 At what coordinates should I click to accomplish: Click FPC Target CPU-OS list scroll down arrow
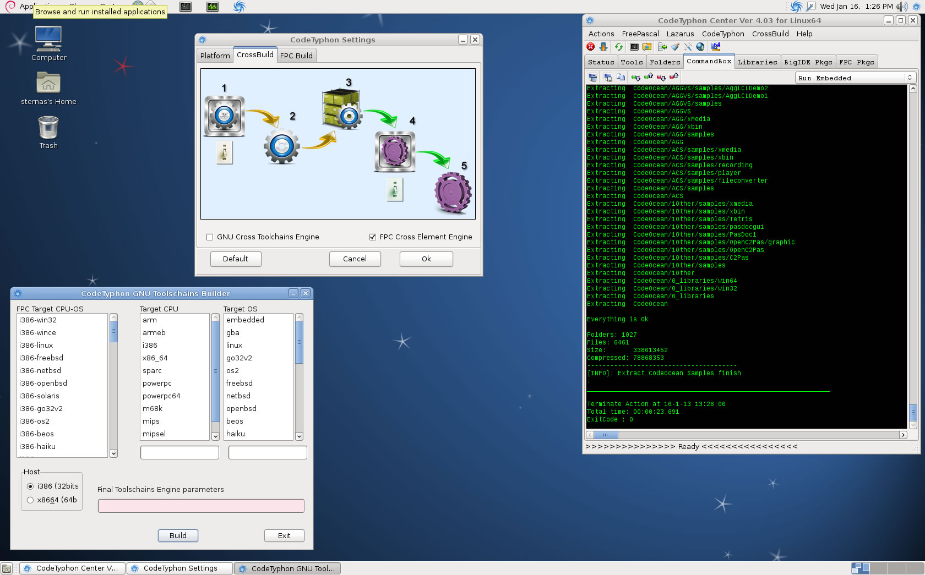(x=113, y=454)
